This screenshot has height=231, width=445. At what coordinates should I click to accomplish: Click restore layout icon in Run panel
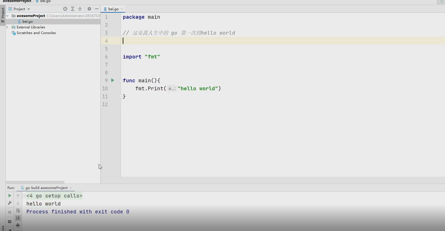click(x=10, y=222)
